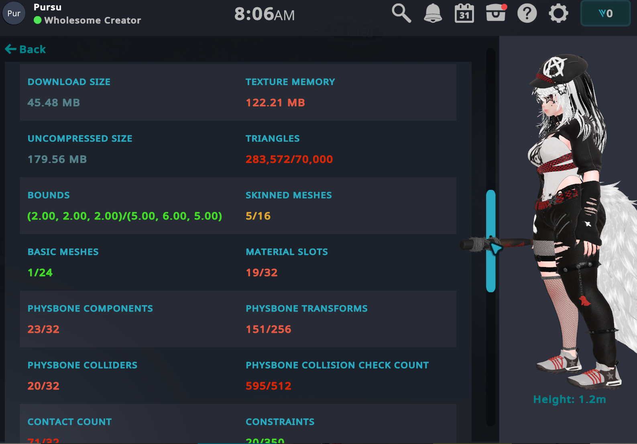Click the Pursu username
The image size is (637, 444).
47,7
